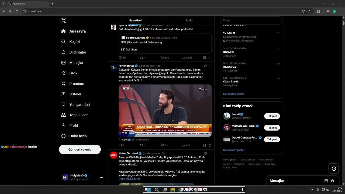
Task: Click Gönderi yayınla button
Action: coord(80,149)
